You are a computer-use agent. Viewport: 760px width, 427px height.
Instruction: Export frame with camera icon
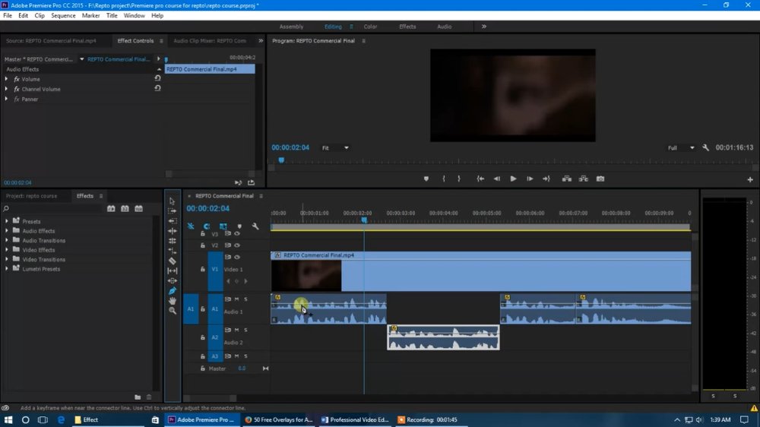[600, 179]
